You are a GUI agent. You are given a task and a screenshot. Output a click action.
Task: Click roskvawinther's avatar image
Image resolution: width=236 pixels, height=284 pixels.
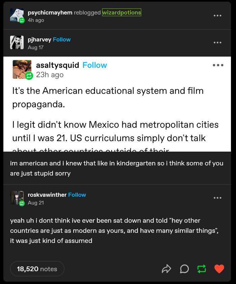click(17, 198)
